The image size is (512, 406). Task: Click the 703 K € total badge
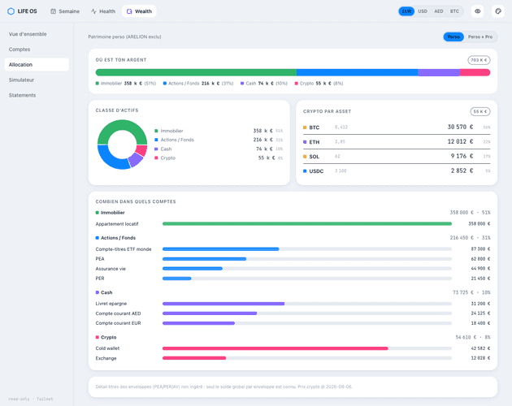479,60
